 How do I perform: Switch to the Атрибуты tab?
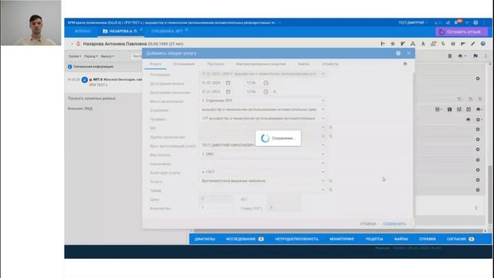[x=330, y=64]
